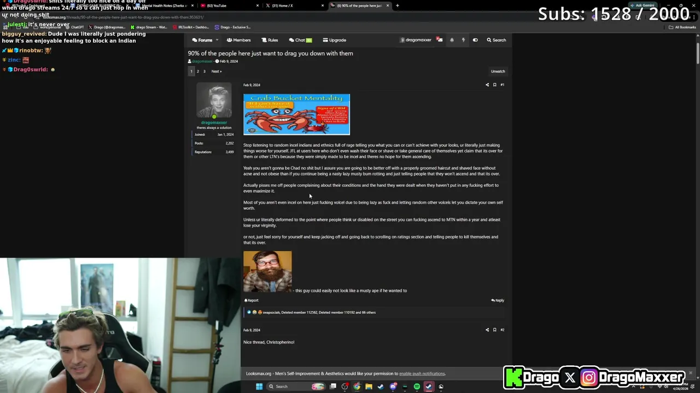The height and width of the screenshot is (393, 700).
Task: Share post #2 via share icon
Action: (x=487, y=330)
